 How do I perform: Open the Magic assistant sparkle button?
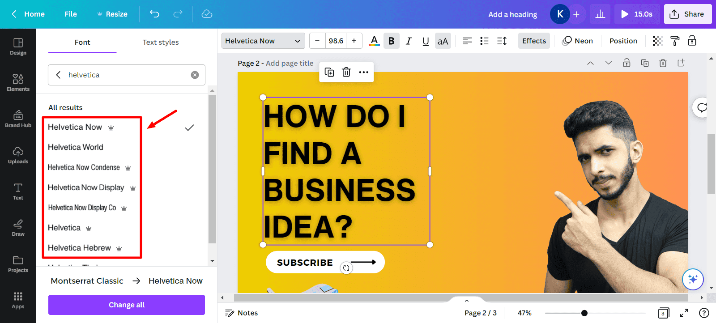[x=692, y=279]
